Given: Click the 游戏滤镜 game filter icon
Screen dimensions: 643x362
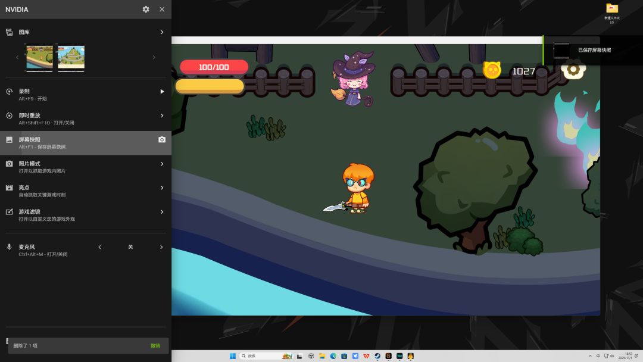Looking at the screenshot, I should tap(9, 212).
